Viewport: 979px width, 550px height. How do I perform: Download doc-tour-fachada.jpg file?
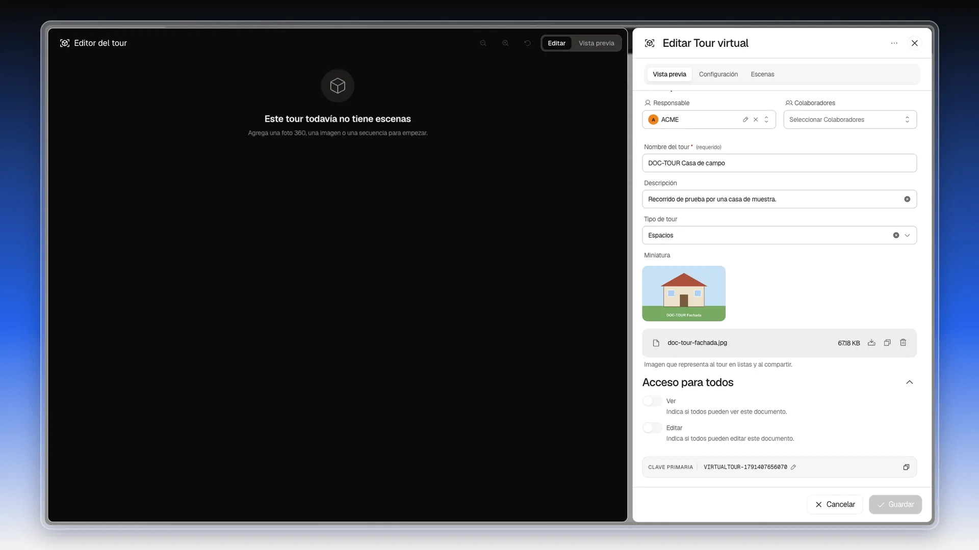coord(871,343)
